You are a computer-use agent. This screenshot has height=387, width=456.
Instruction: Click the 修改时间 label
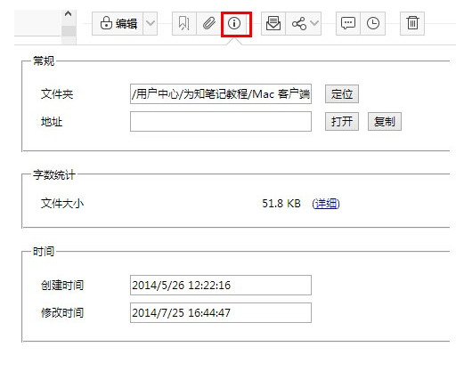click(x=62, y=312)
